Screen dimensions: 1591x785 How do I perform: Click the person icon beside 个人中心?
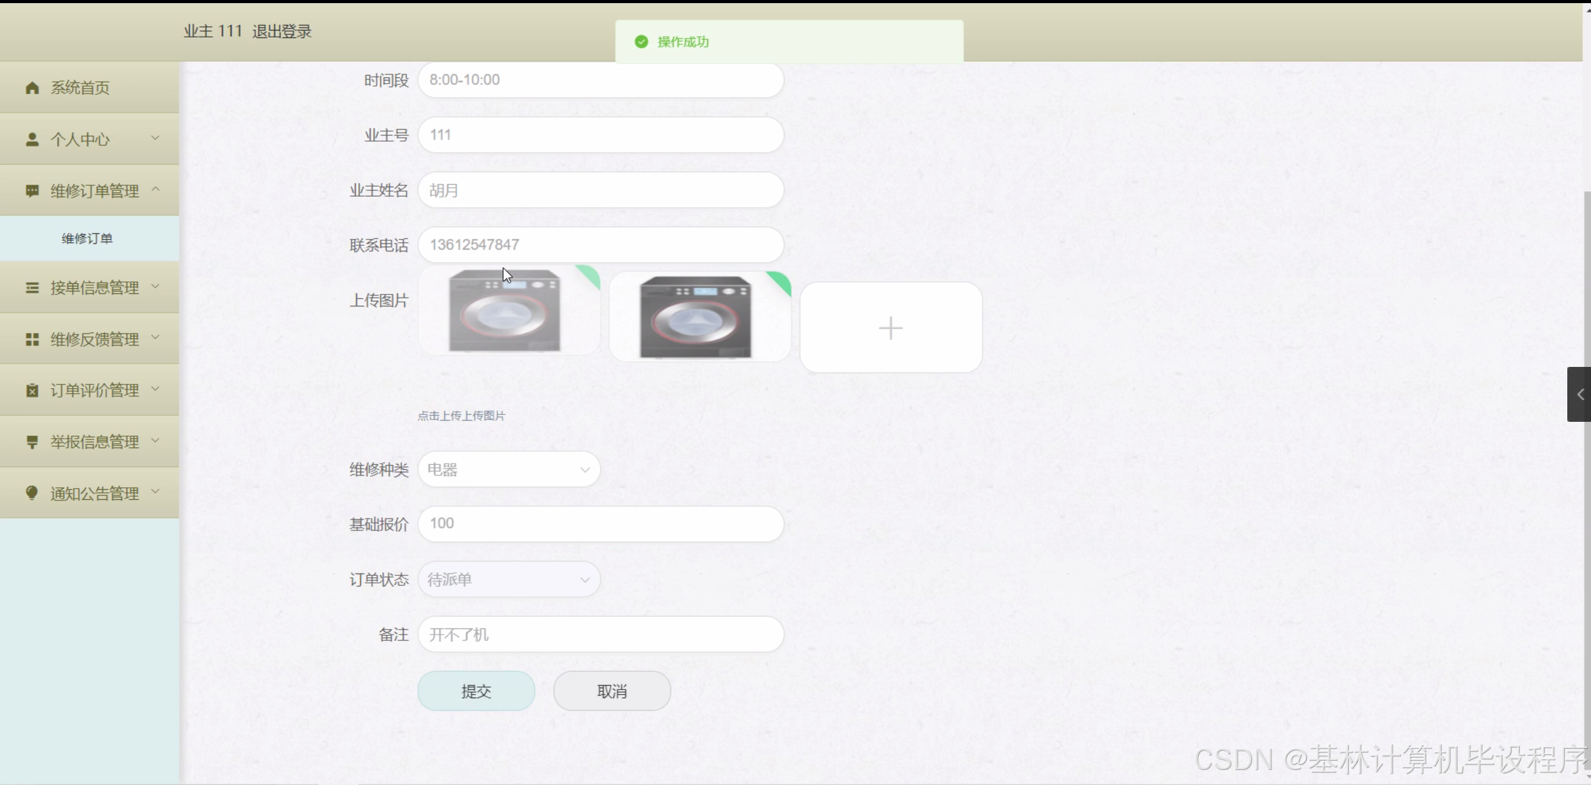32,140
